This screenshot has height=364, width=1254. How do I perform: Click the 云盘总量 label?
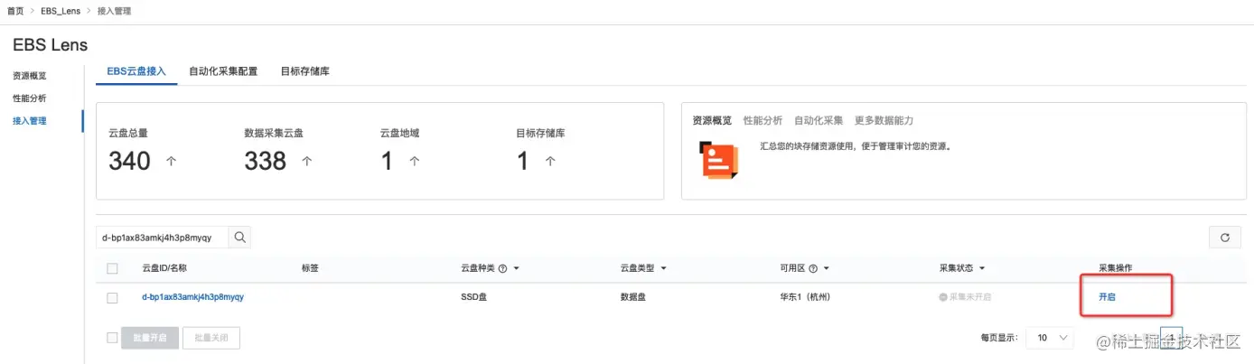(127, 133)
